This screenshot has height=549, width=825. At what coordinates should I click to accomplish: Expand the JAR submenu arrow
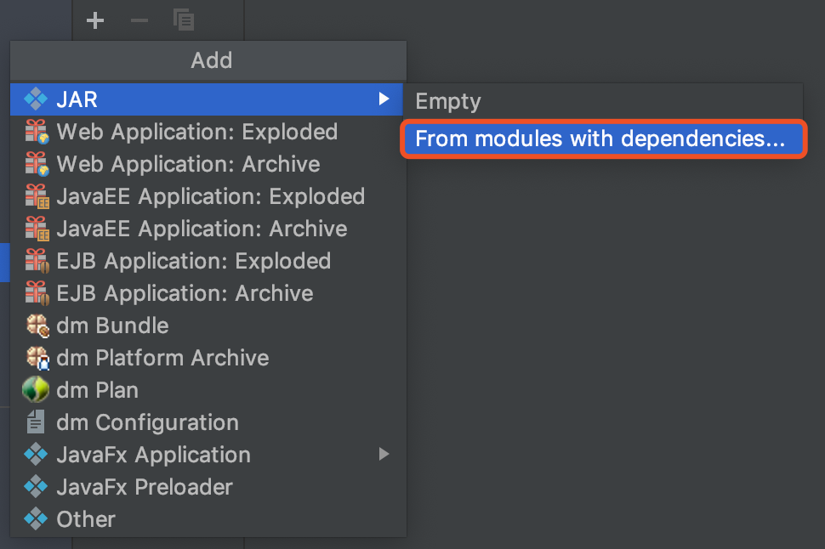pyautogui.click(x=384, y=99)
